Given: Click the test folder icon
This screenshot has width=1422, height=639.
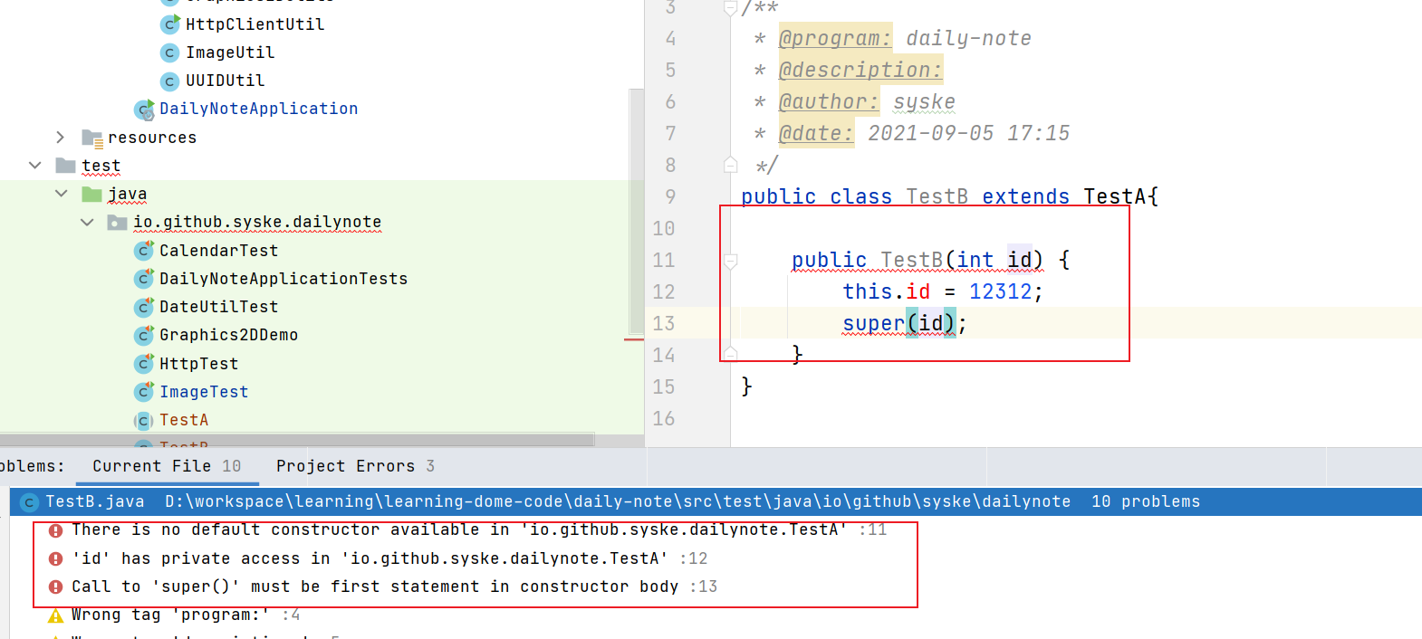Looking at the screenshot, I should (65, 166).
